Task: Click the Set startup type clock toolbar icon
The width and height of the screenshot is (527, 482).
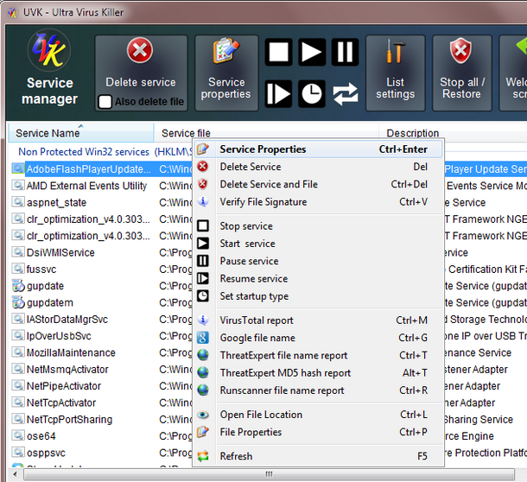Action: (312, 94)
